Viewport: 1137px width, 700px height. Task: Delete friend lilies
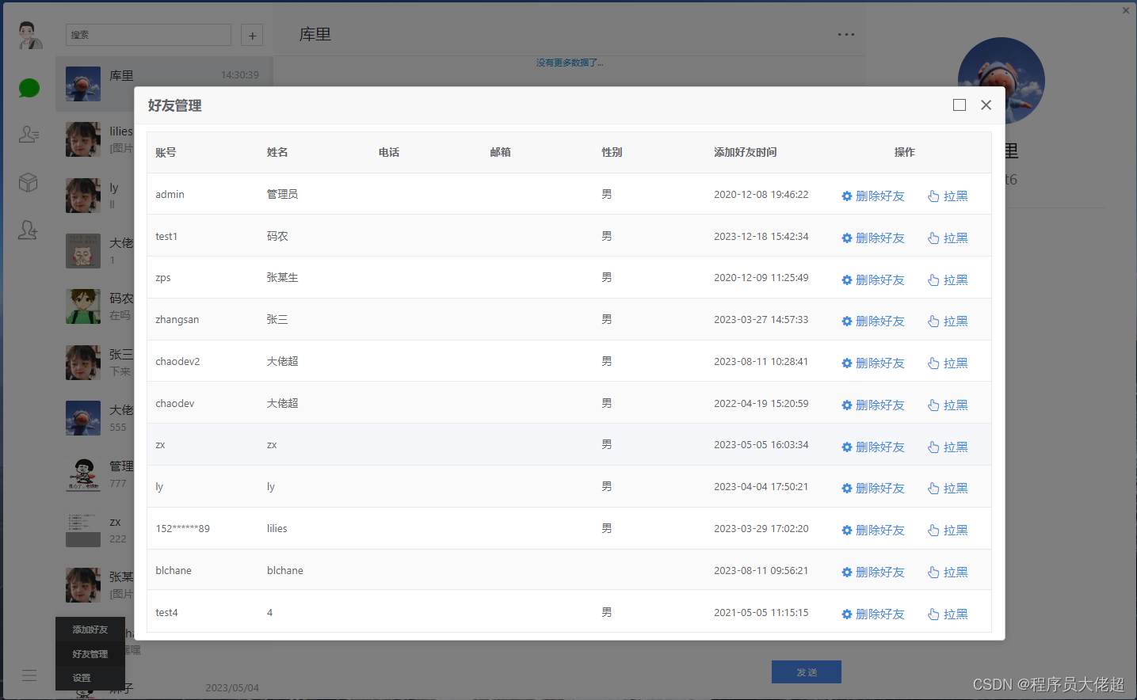(x=873, y=531)
